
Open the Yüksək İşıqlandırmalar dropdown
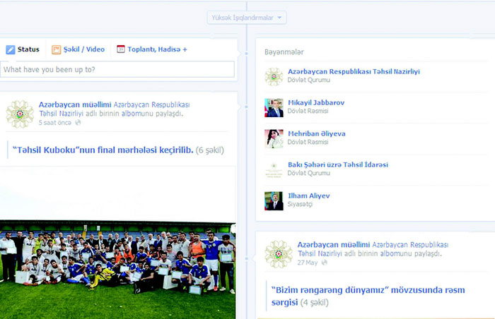pos(247,18)
